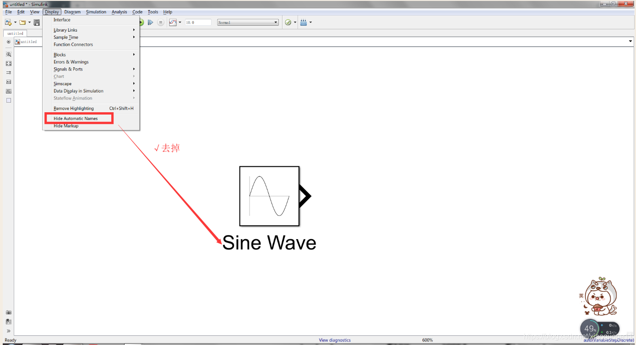Screen dimensions: 636x345
Task: Click the Run simulation green button
Action: coord(141,22)
